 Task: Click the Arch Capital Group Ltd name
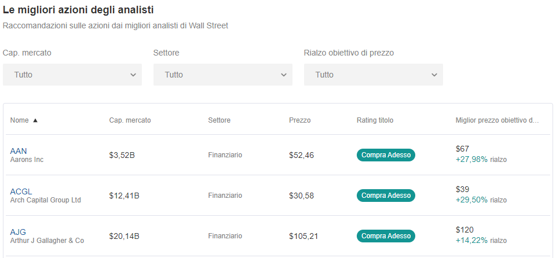46,200
